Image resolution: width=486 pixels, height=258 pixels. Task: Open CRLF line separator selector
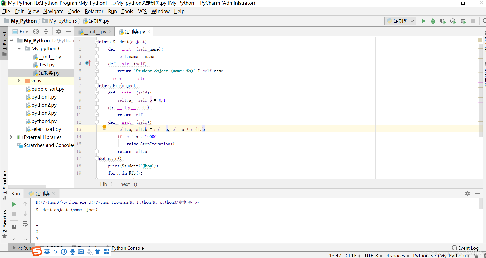click(x=353, y=255)
